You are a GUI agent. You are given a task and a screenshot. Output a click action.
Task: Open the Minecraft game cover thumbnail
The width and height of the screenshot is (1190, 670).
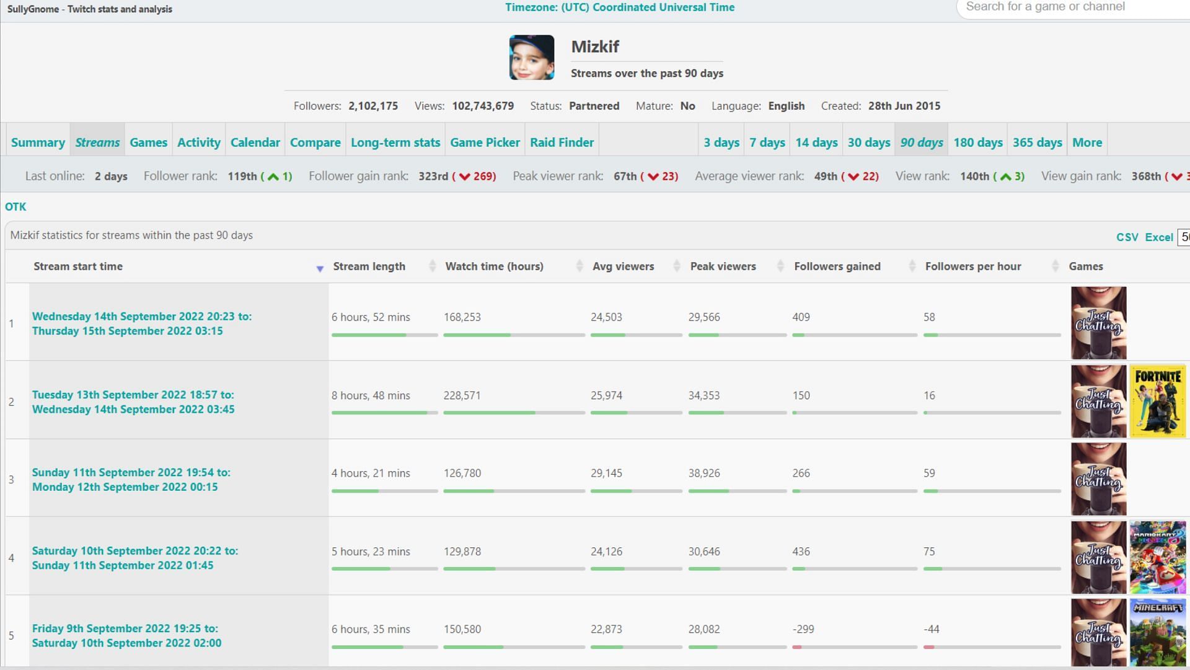pos(1157,632)
